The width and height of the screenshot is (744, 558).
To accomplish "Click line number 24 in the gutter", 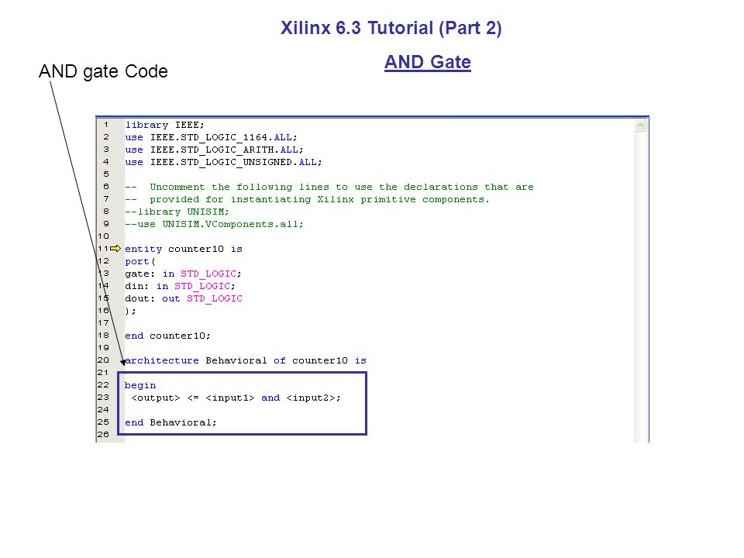I will click(x=103, y=409).
